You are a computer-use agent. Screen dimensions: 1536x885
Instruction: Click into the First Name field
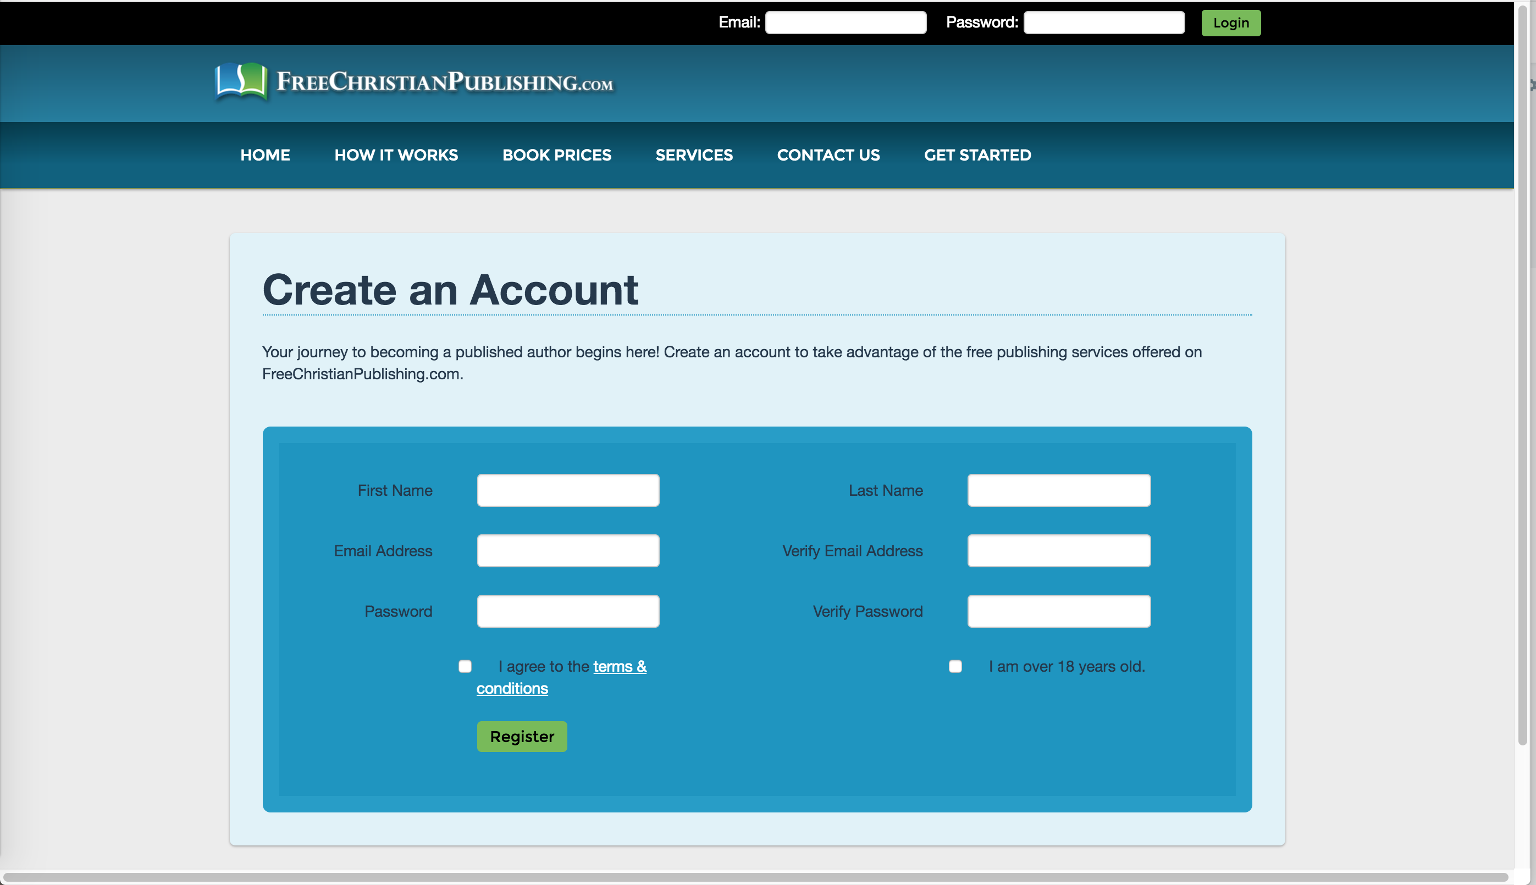tap(568, 490)
